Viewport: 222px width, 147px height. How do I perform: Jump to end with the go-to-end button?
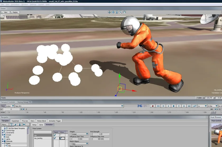189,106
